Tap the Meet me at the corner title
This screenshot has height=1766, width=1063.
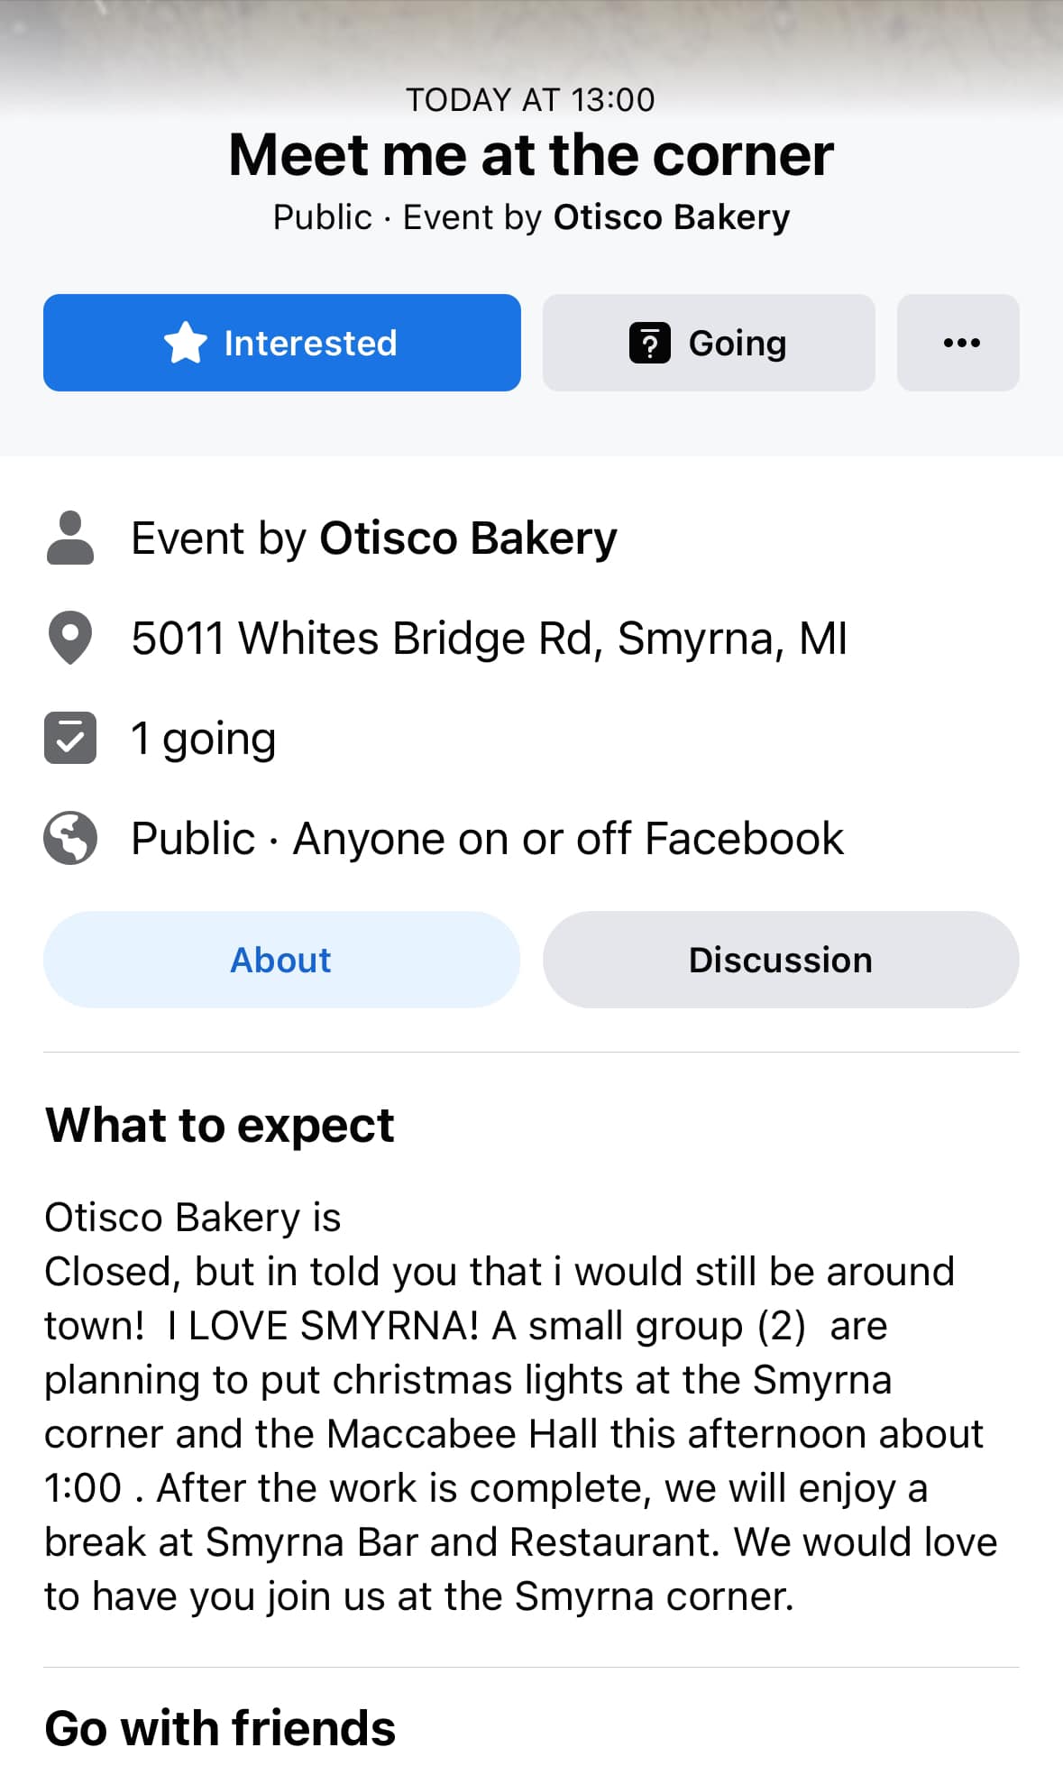click(531, 155)
